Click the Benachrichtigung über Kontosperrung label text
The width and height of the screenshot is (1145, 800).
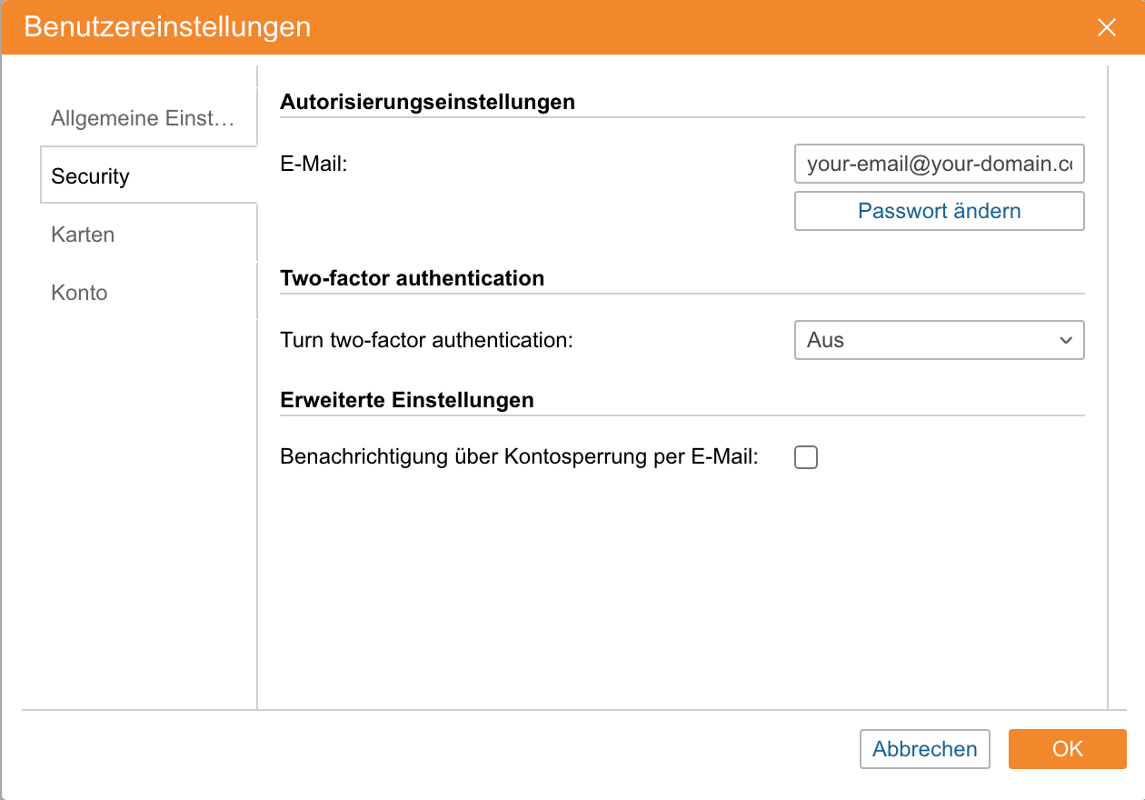(x=519, y=457)
